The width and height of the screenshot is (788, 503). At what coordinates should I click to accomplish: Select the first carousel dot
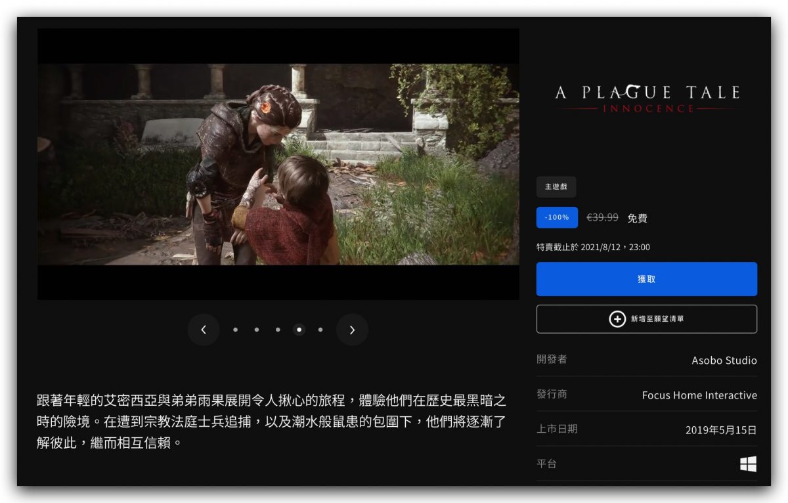click(x=235, y=330)
